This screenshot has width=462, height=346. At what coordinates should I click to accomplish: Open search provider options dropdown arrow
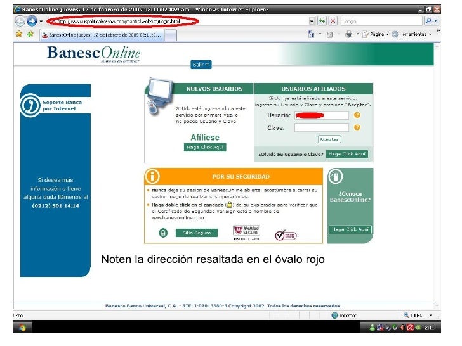click(x=435, y=21)
